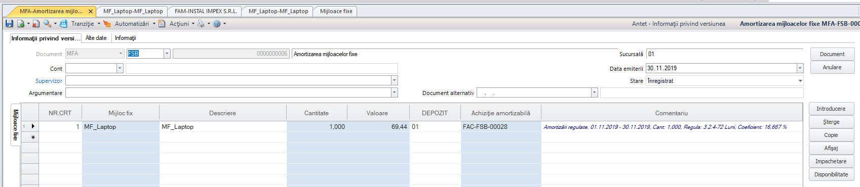
Task: Click the new document icon with green plus
Action: click(21, 24)
